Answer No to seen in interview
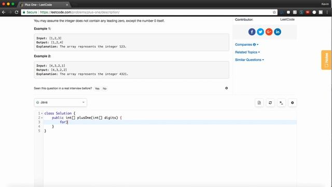 104,88
